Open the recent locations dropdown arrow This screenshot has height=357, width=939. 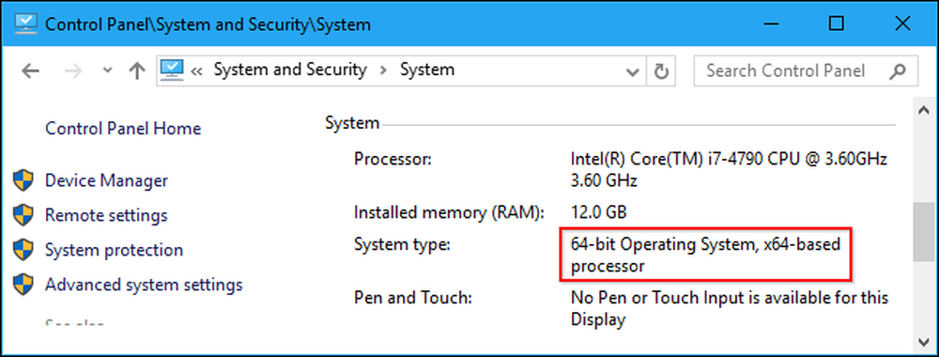pos(107,70)
